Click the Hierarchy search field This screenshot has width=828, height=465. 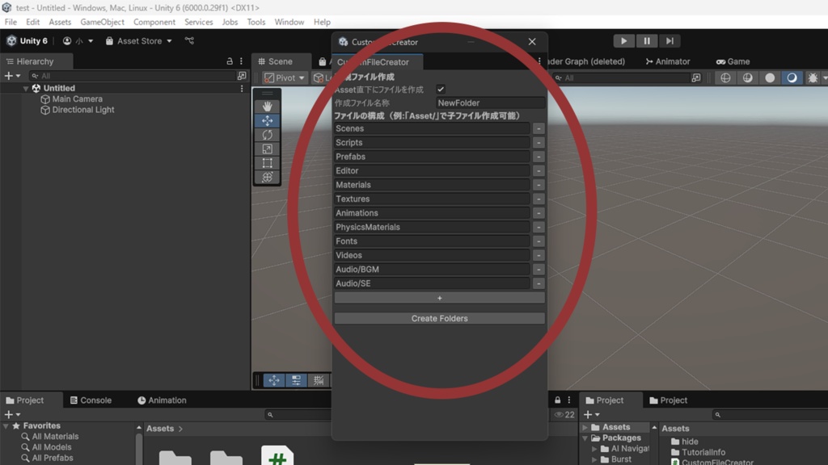click(x=133, y=76)
